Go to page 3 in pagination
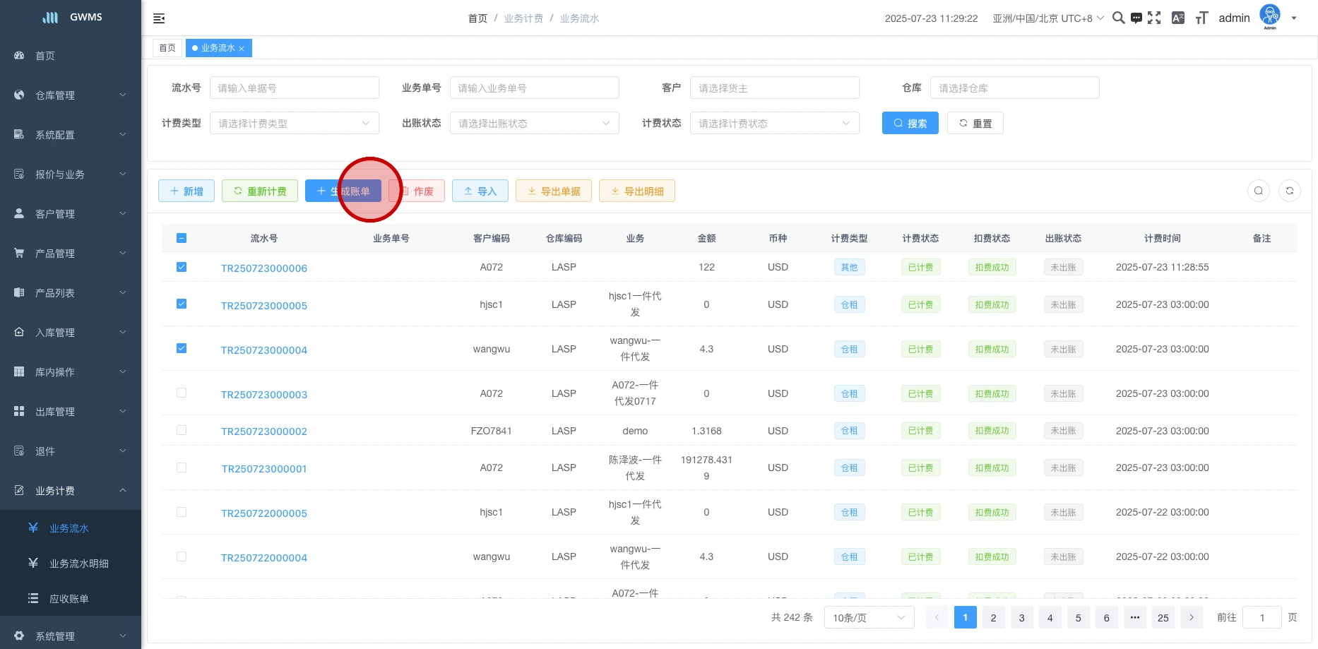 1021,618
